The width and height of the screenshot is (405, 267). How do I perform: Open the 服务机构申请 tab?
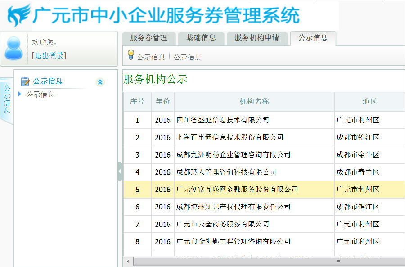click(x=256, y=38)
